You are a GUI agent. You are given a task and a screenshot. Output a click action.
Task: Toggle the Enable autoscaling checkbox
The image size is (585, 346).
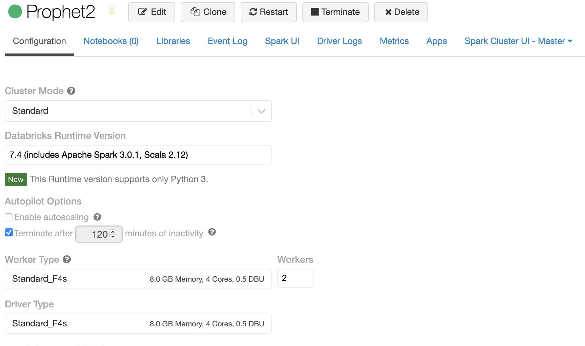click(9, 217)
